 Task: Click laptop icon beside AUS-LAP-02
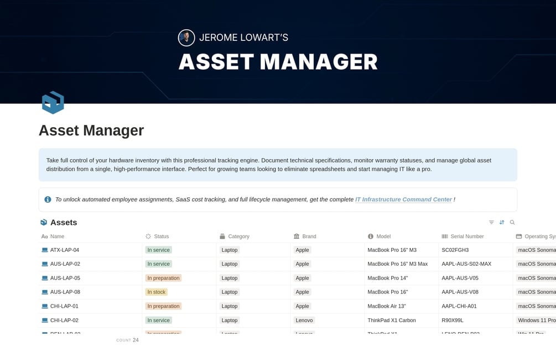pos(45,264)
